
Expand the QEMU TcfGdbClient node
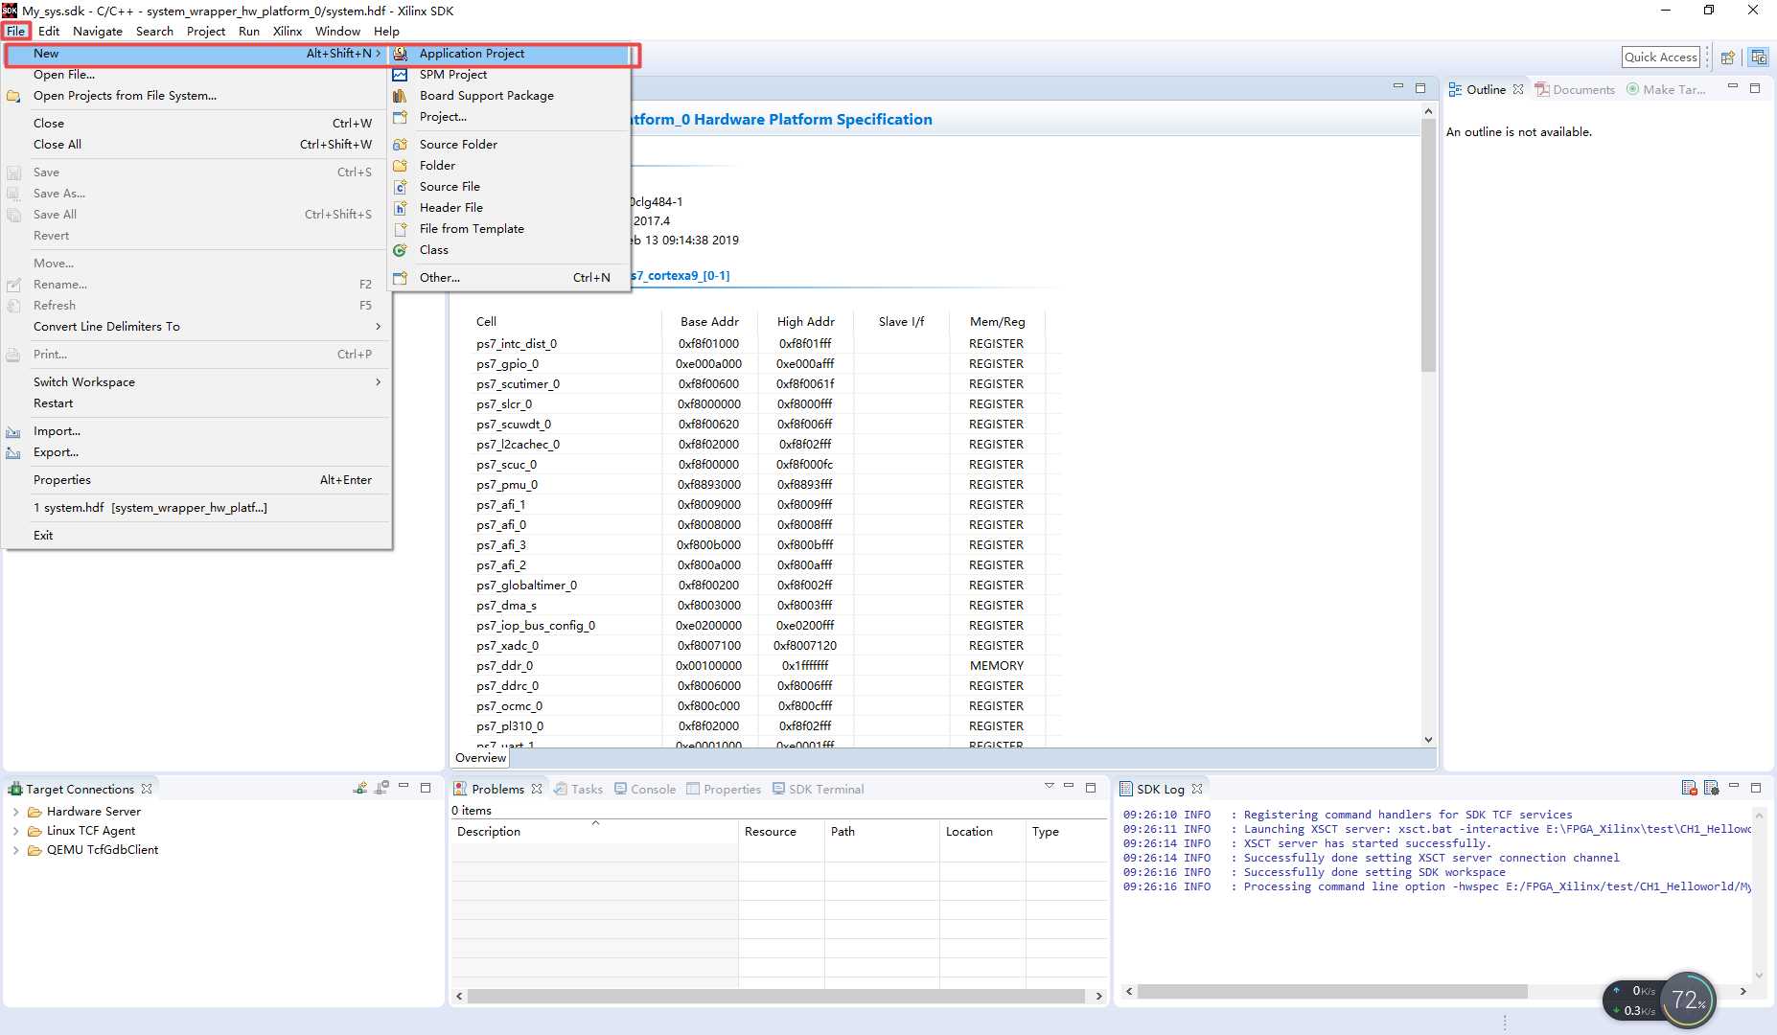pos(15,850)
